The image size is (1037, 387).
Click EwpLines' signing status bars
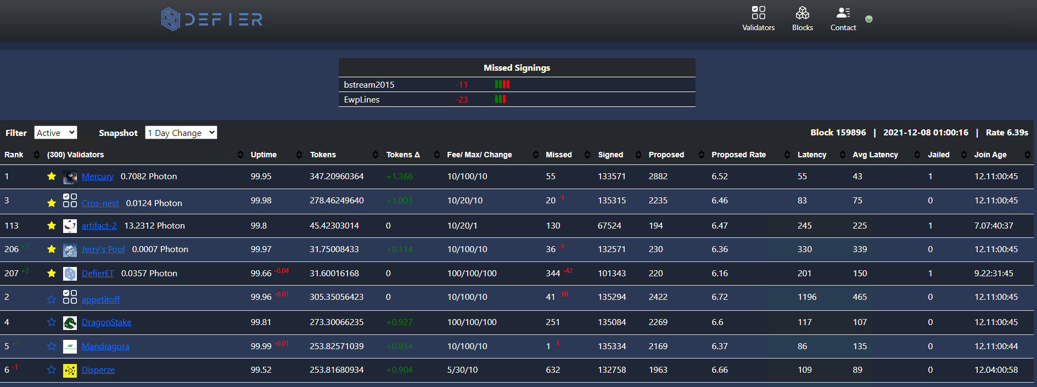[500, 99]
